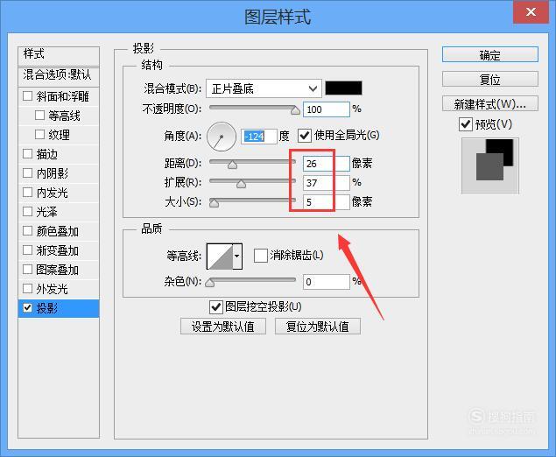Check the 斜面和浮雕 style checkbox
Screen dimensions: 556x457
[27, 96]
